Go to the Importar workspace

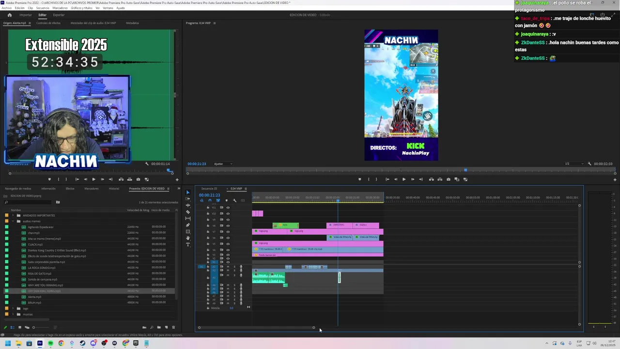[26, 15]
